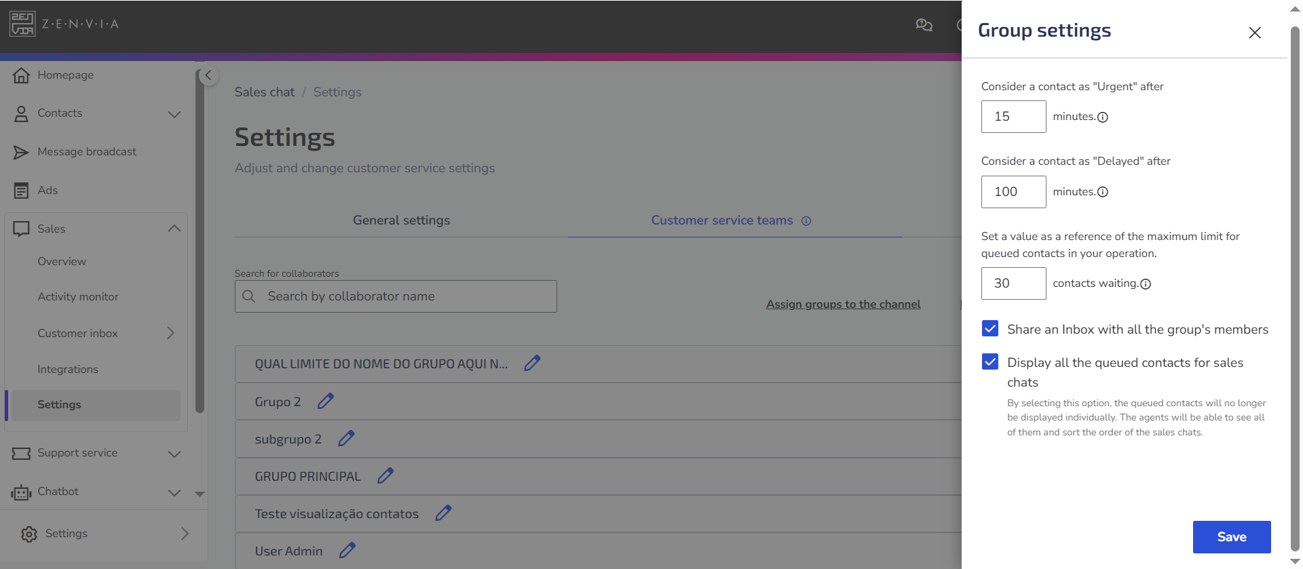Click the bottom Settings gear icon
Viewport: 1303px width, 569px height.
pos(29,534)
